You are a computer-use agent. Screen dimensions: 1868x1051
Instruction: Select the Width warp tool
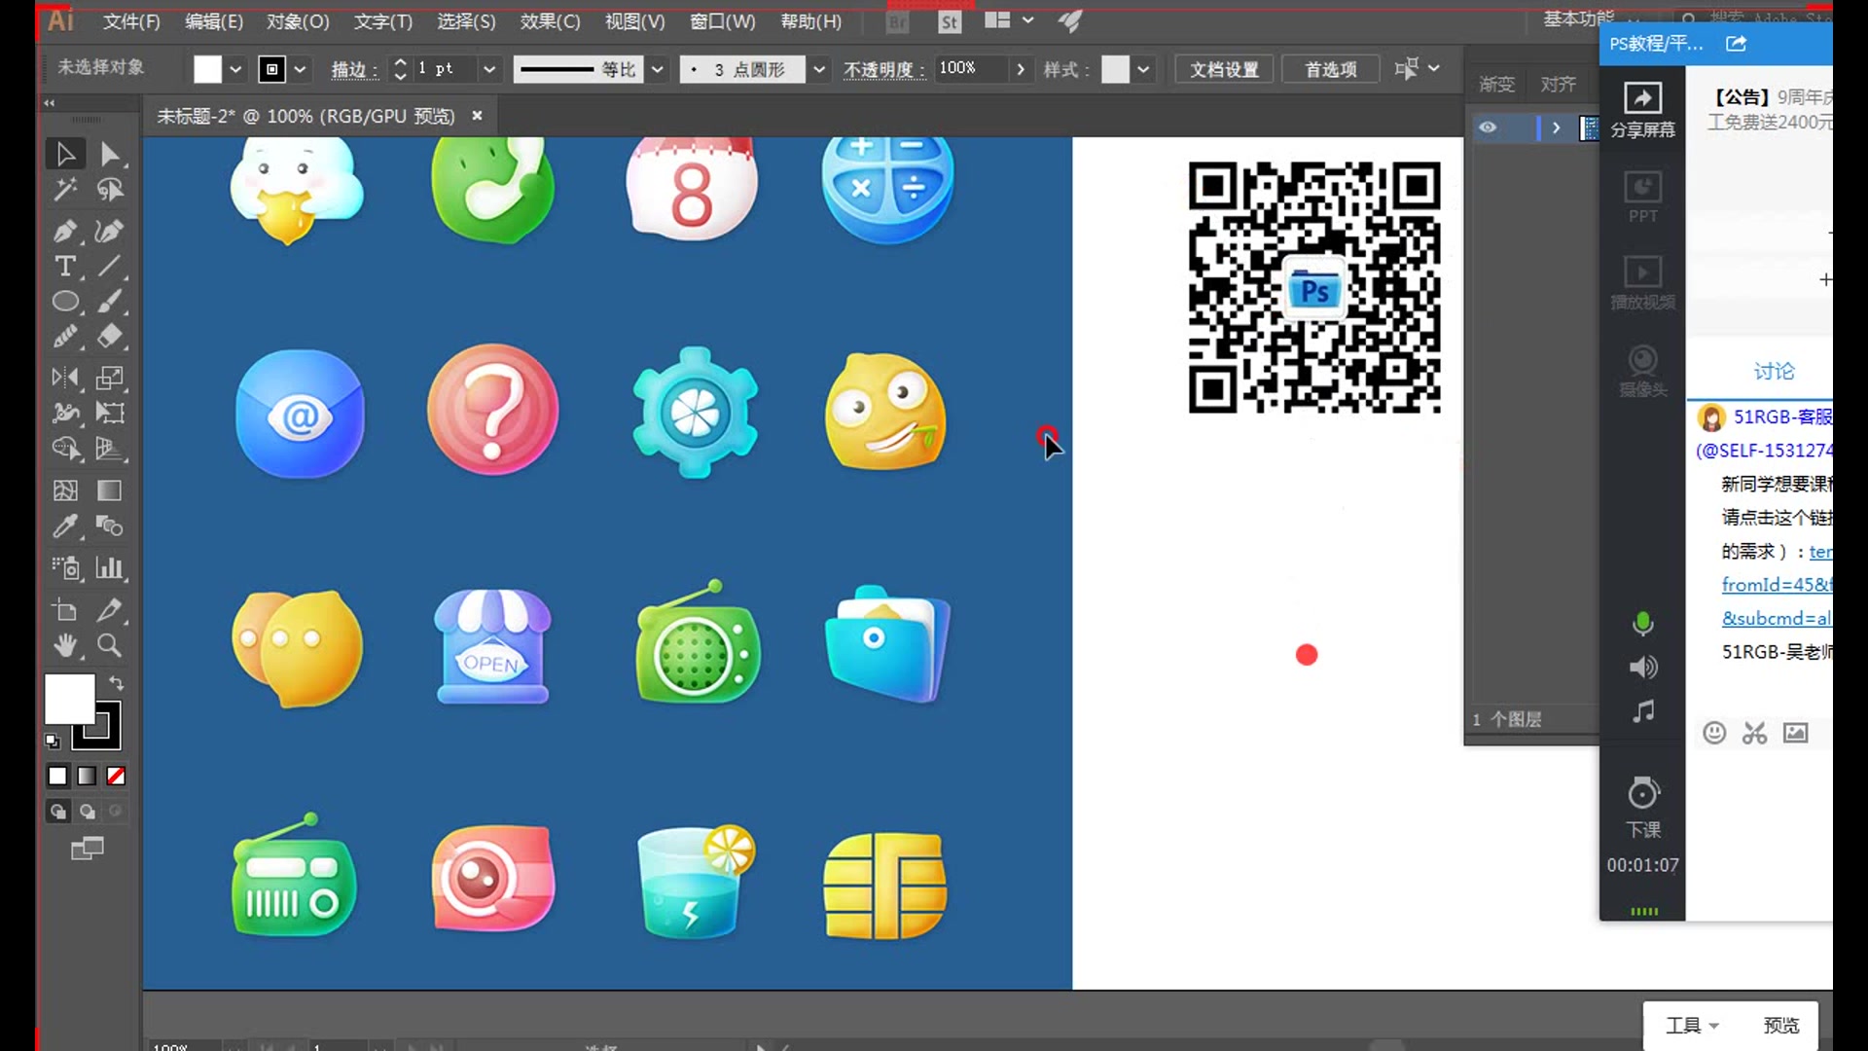[x=65, y=413]
